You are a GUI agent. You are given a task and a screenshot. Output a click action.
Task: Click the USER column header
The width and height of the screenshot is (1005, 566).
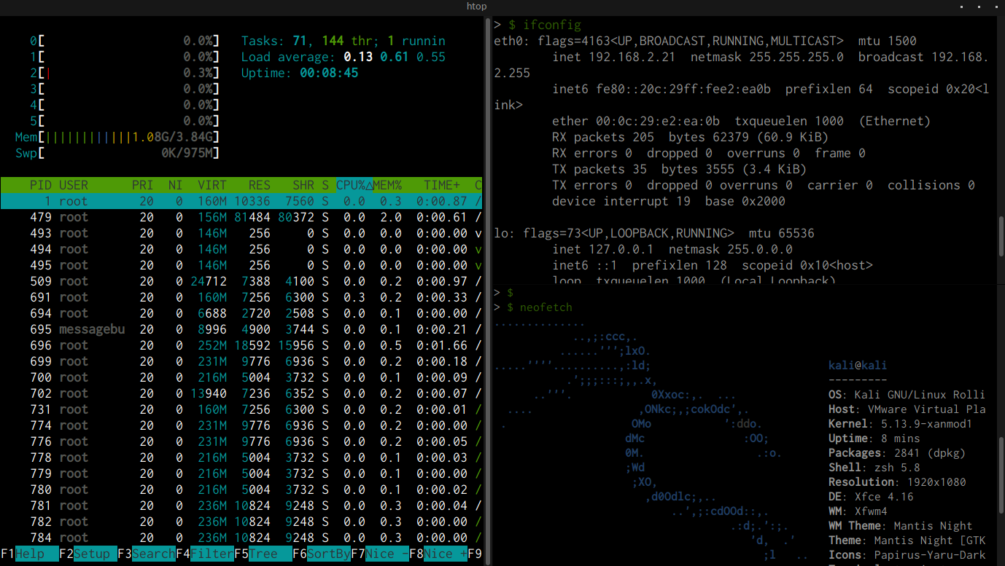pyautogui.click(x=74, y=185)
